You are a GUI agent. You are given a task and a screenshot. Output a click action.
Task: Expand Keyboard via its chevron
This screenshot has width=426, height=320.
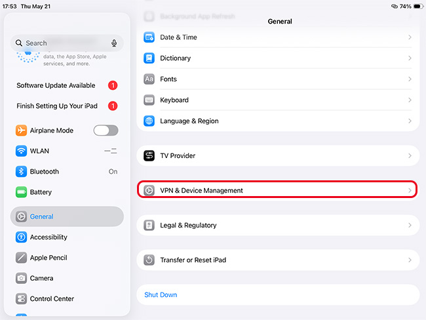click(410, 100)
